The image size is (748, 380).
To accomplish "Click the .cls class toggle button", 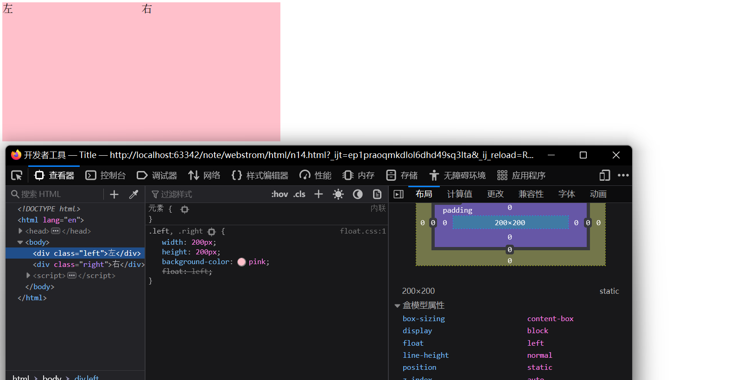I will tap(299, 194).
